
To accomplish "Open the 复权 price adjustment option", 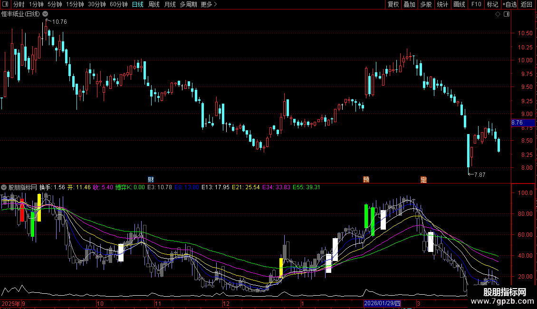I will (x=393, y=4).
